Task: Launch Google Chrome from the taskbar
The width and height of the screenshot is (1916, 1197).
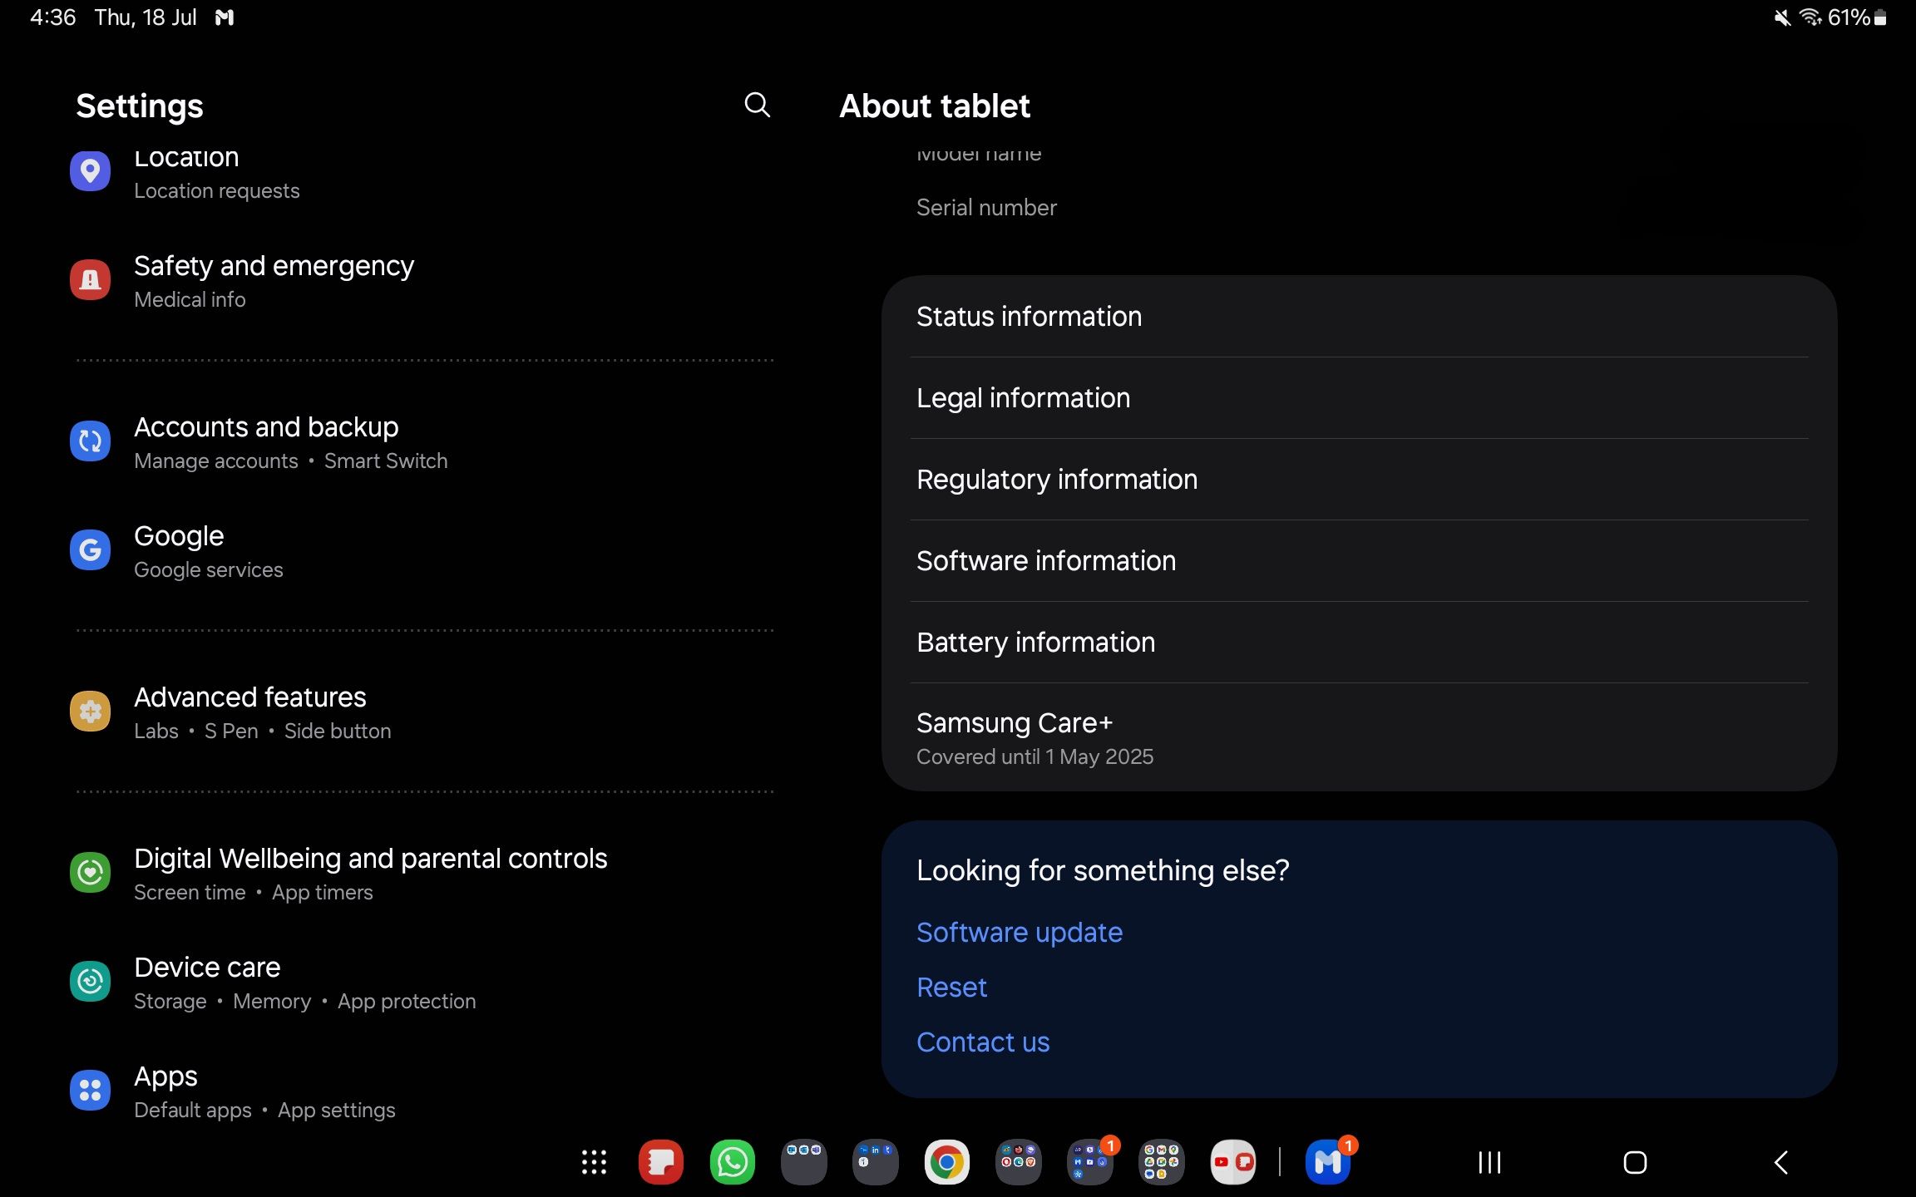Action: point(946,1162)
